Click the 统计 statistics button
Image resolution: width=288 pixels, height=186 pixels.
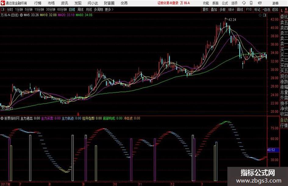point(231,9)
